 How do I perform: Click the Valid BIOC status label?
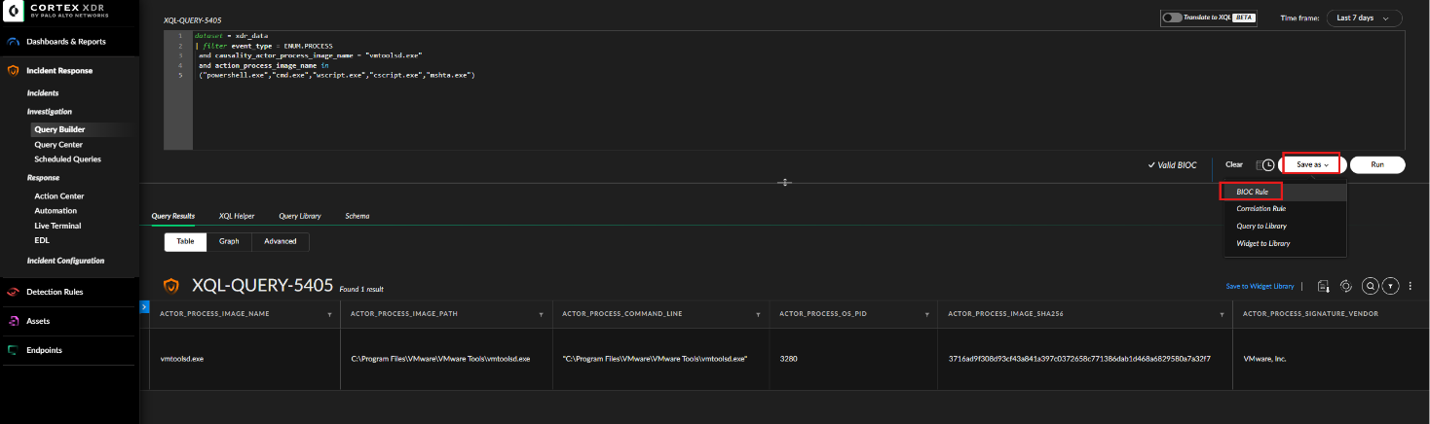(1173, 165)
